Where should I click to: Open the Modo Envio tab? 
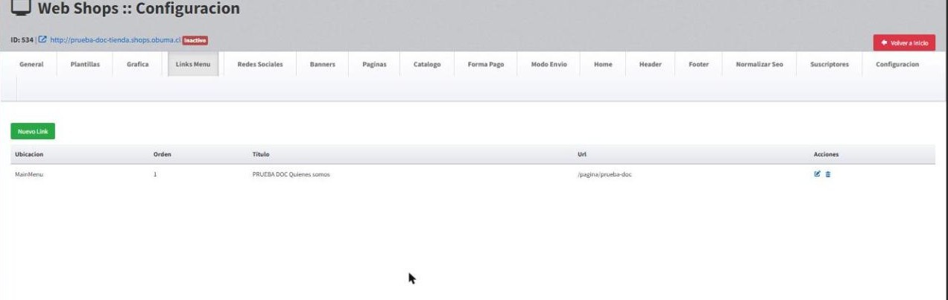tap(549, 64)
